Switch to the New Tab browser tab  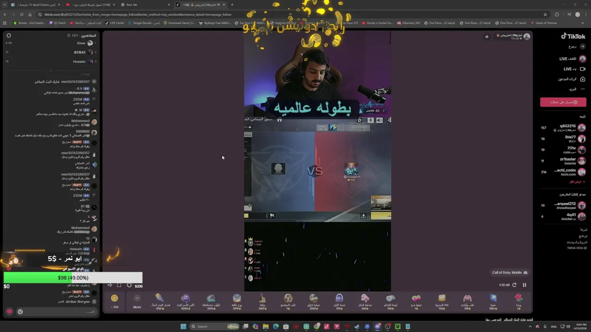[x=145, y=5]
